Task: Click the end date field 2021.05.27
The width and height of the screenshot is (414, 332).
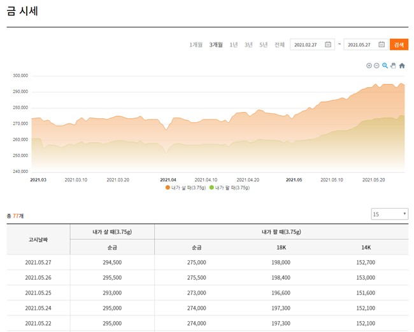Action: coord(366,45)
